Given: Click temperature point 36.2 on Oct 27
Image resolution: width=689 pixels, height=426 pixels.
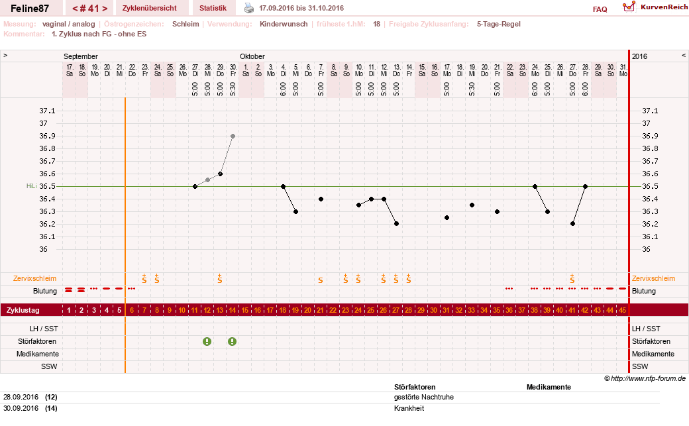Looking at the screenshot, I should [x=572, y=224].
